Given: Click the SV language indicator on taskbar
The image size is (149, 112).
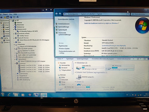Looking at the screenshot, I should tap(127, 95).
